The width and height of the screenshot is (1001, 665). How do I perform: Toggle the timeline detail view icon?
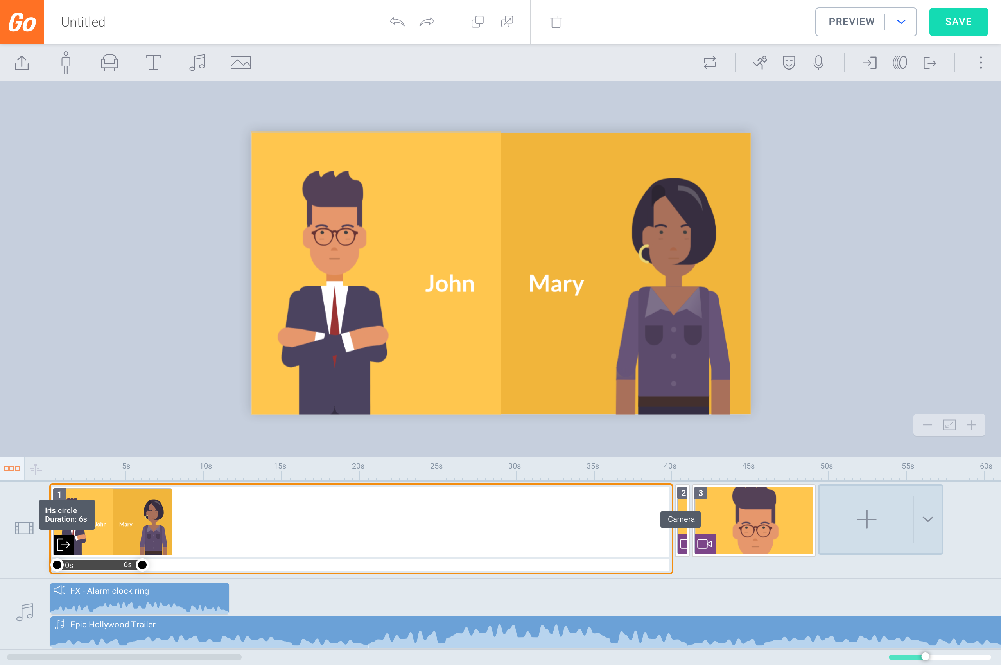pyautogui.click(x=37, y=469)
